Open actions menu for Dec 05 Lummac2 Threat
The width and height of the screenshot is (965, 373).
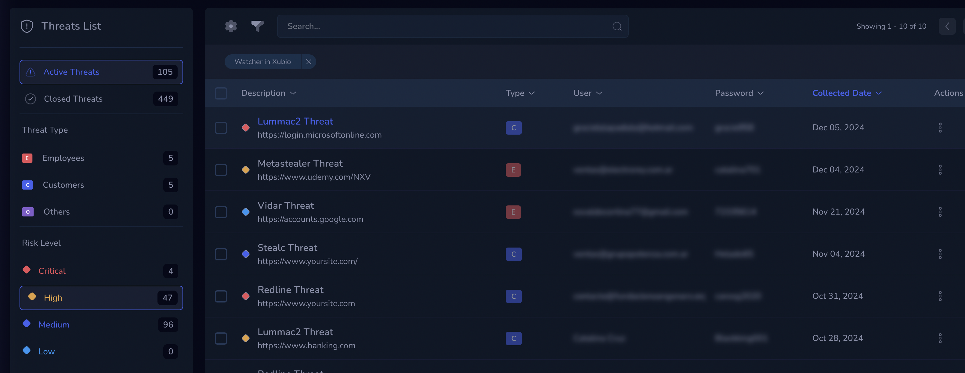[940, 128]
